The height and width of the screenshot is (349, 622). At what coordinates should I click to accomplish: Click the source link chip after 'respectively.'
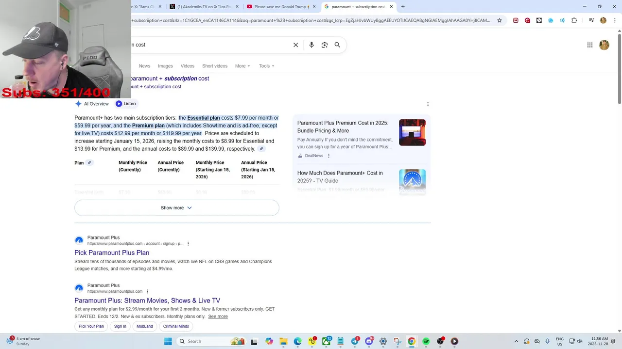[261, 149]
